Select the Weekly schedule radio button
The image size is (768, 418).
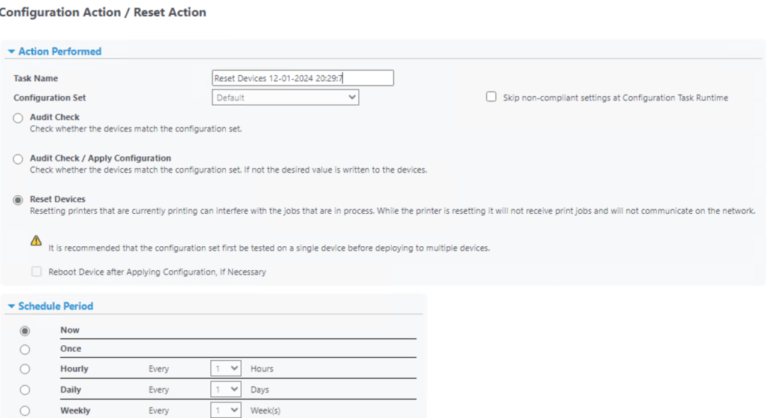(25, 410)
